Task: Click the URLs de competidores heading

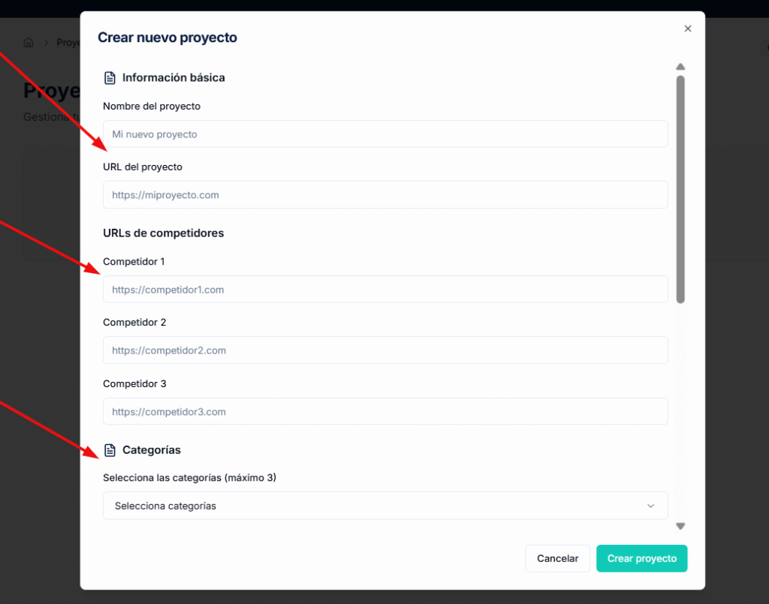Action: coord(163,233)
